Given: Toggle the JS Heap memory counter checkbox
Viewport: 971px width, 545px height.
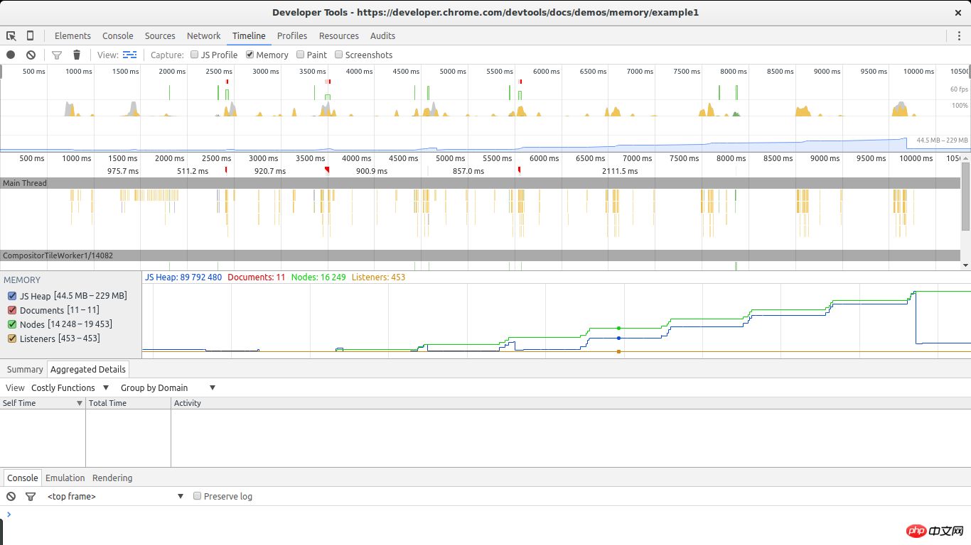Looking at the screenshot, I should (12, 296).
